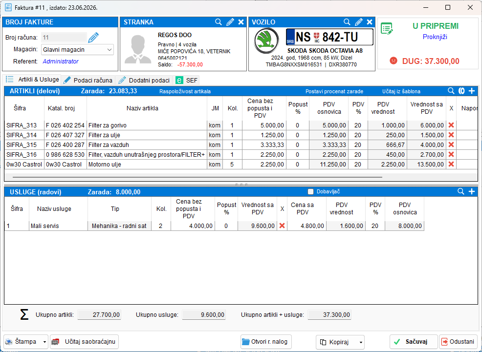The image size is (482, 352).
Task: Open the Podaci računa tab
Action: (x=88, y=81)
